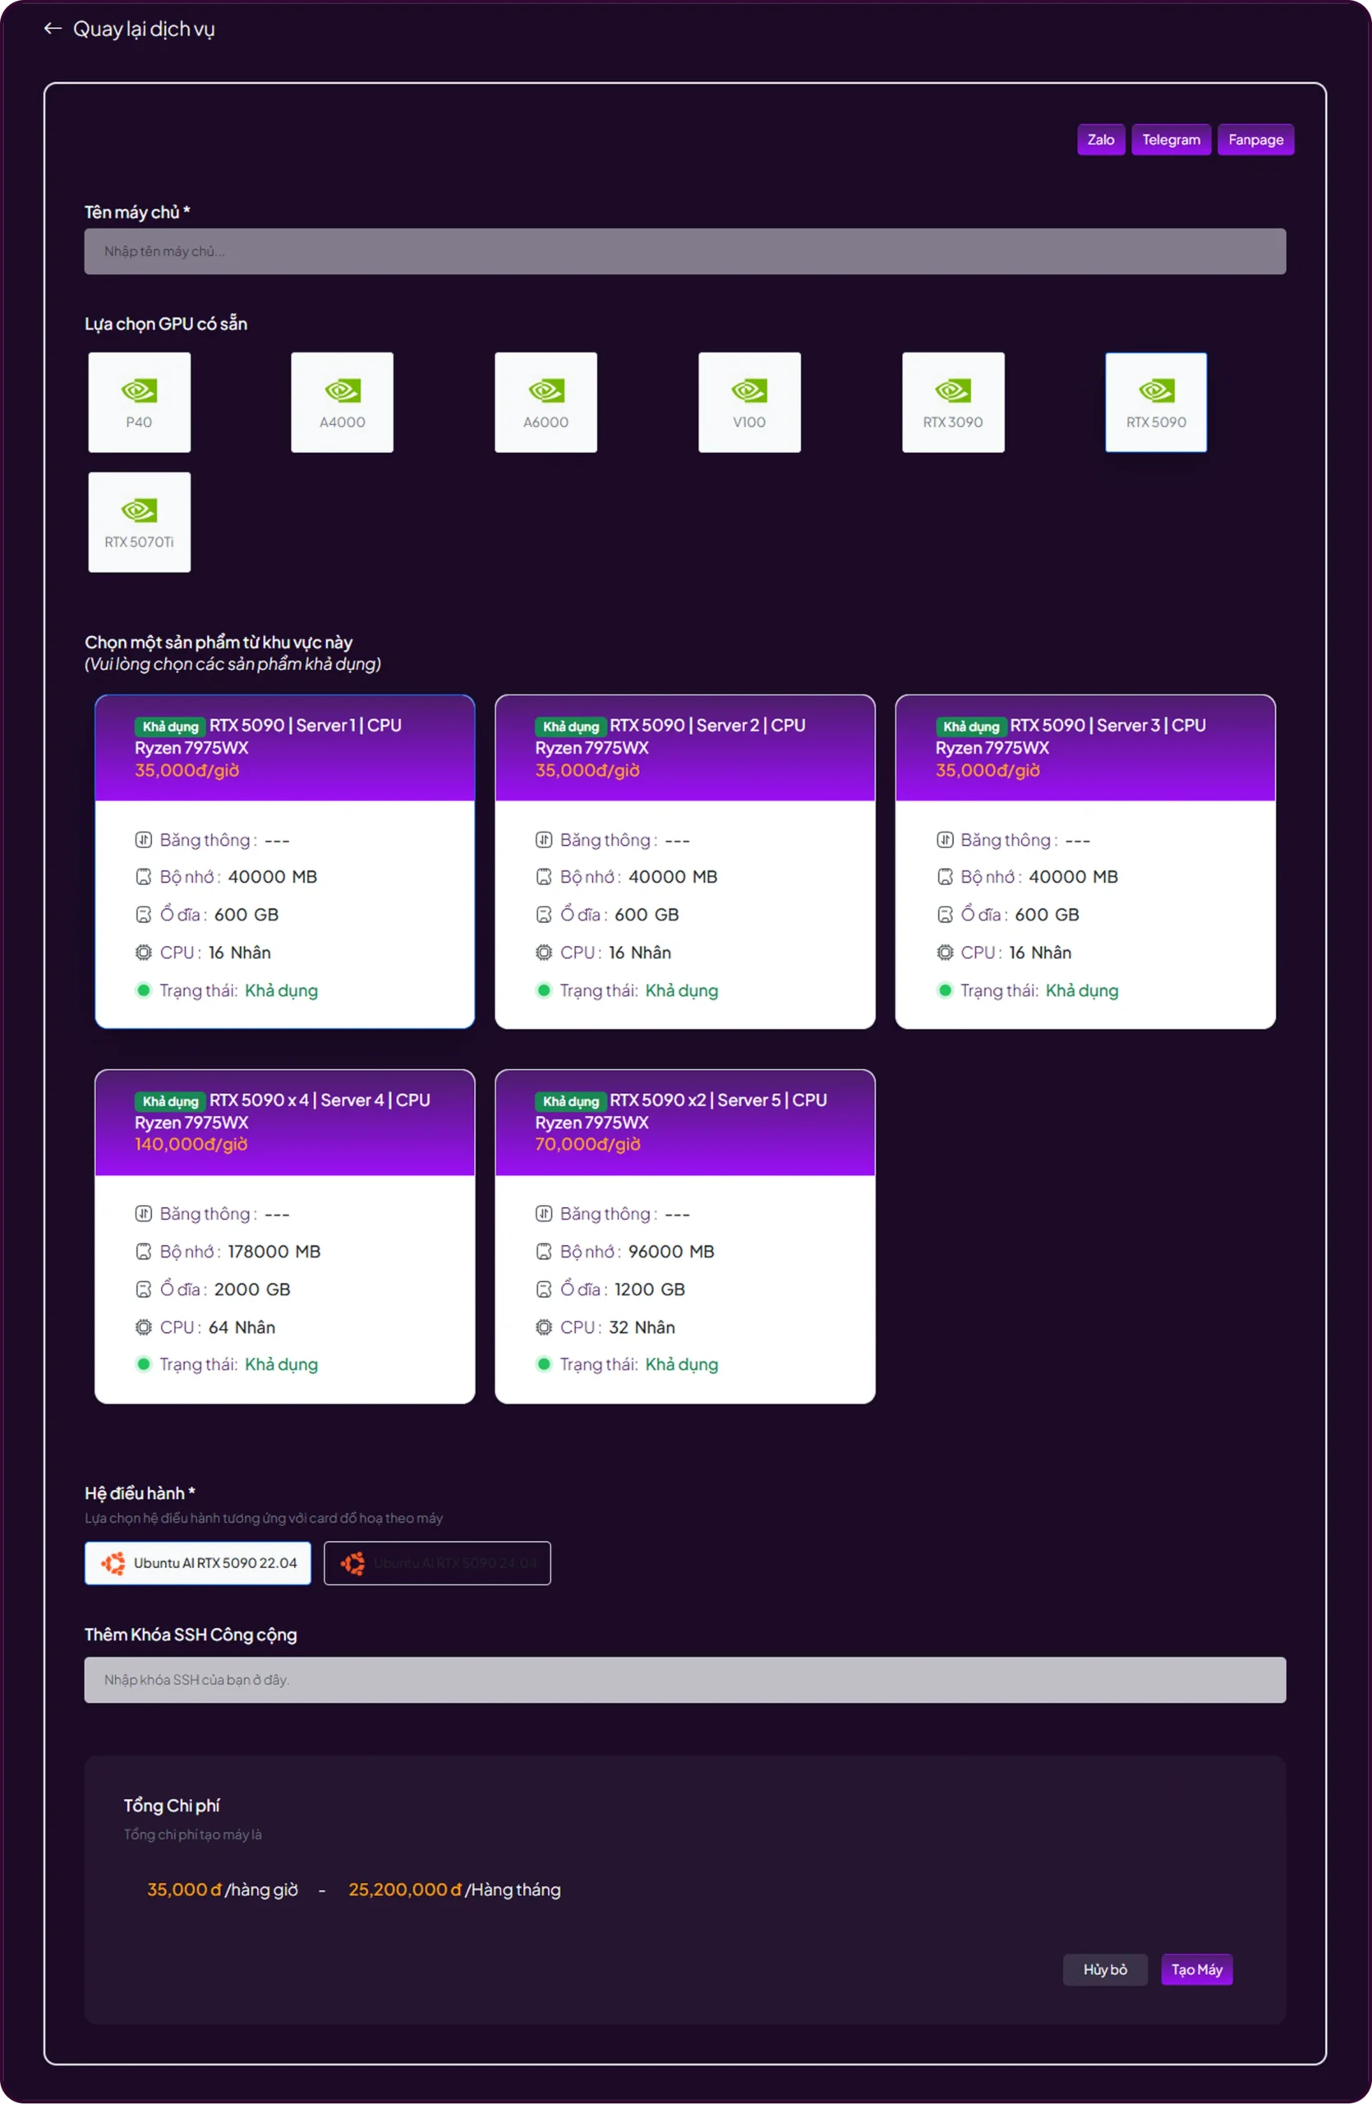
Task: Choose RTX 5090 x2 Server 5 card
Action: point(684,1236)
